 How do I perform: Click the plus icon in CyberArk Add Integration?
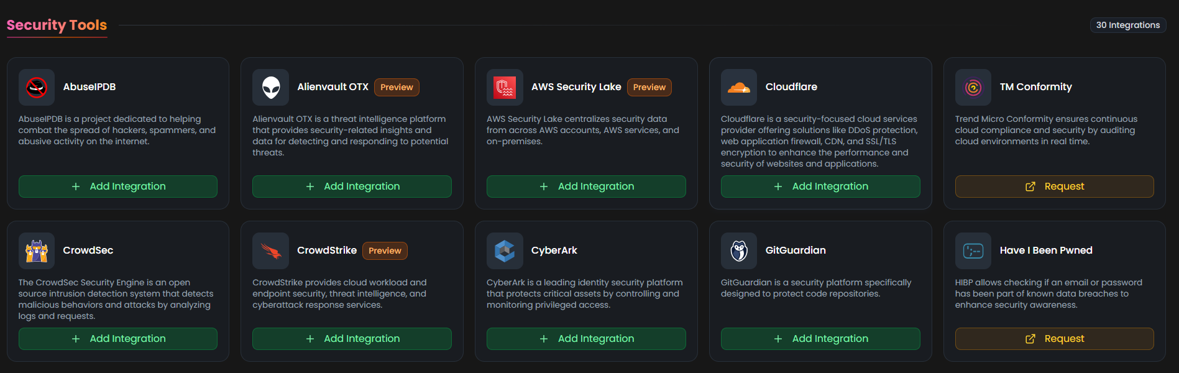pyautogui.click(x=544, y=339)
